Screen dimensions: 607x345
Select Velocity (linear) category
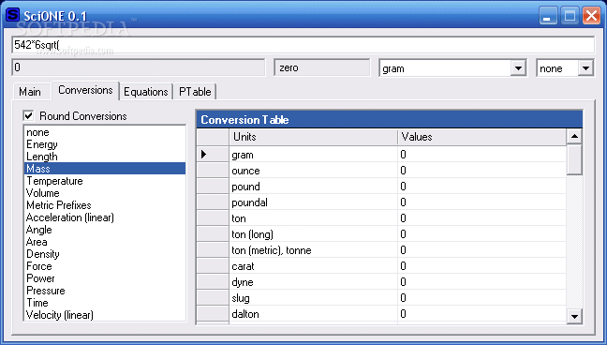coord(105,315)
